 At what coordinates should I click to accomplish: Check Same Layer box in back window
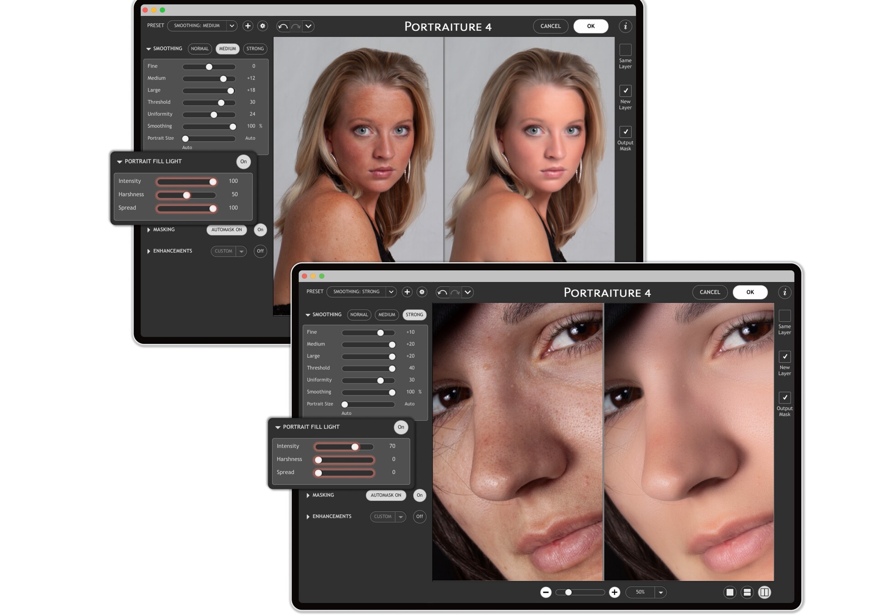[625, 50]
